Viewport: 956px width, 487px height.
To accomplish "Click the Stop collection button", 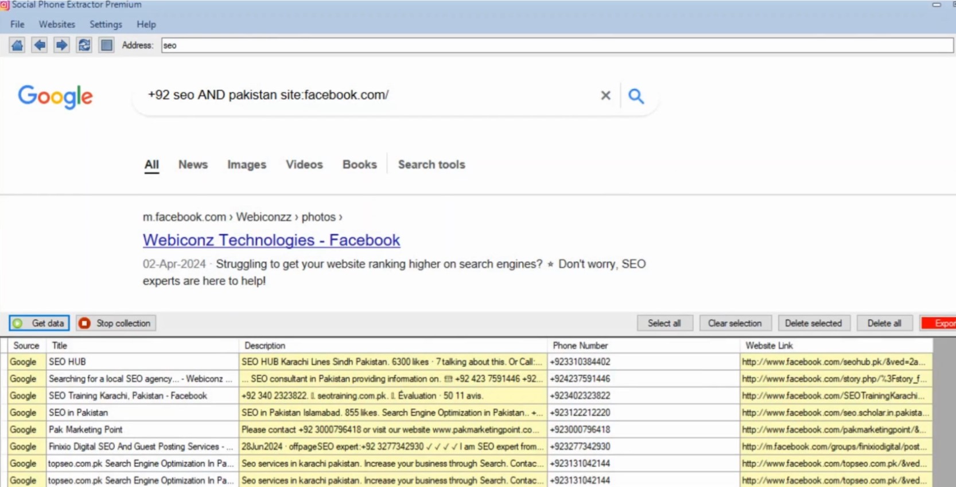I will 116,323.
